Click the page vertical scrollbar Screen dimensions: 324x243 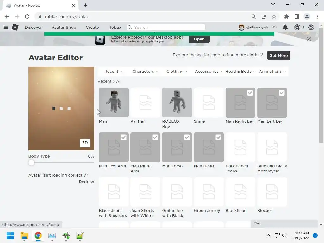click(x=321, y=85)
